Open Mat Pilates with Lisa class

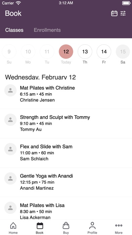tap(66, 209)
